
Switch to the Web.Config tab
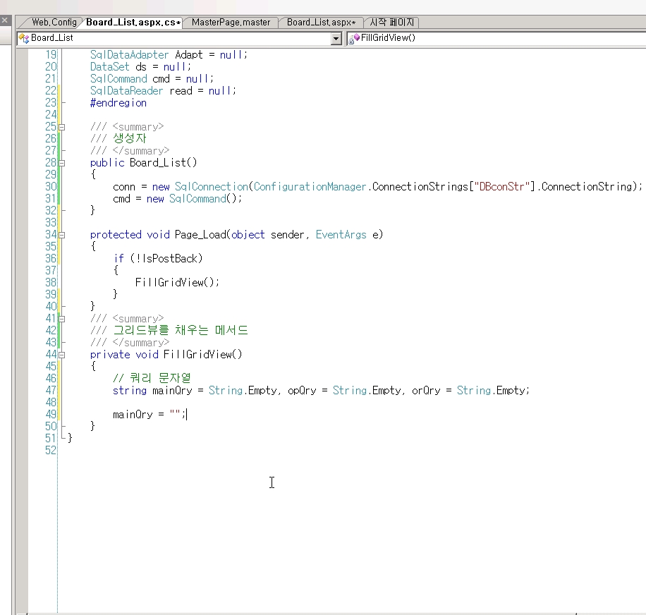point(54,23)
